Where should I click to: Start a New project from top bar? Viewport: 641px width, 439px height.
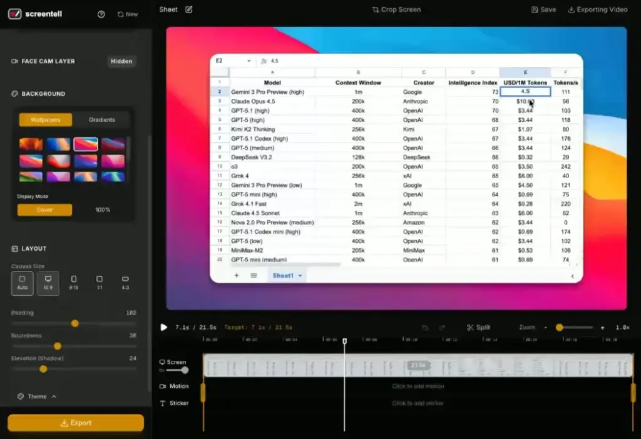coord(128,14)
